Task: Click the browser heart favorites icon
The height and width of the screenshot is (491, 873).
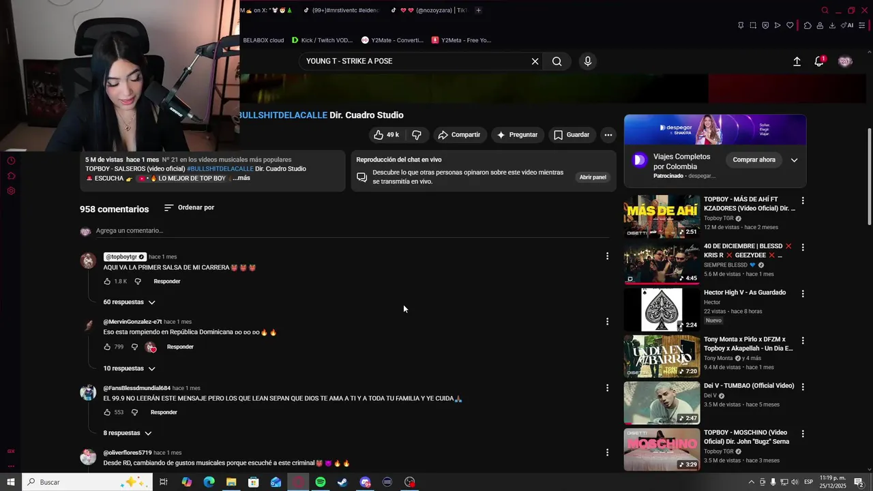Action: coord(790,25)
